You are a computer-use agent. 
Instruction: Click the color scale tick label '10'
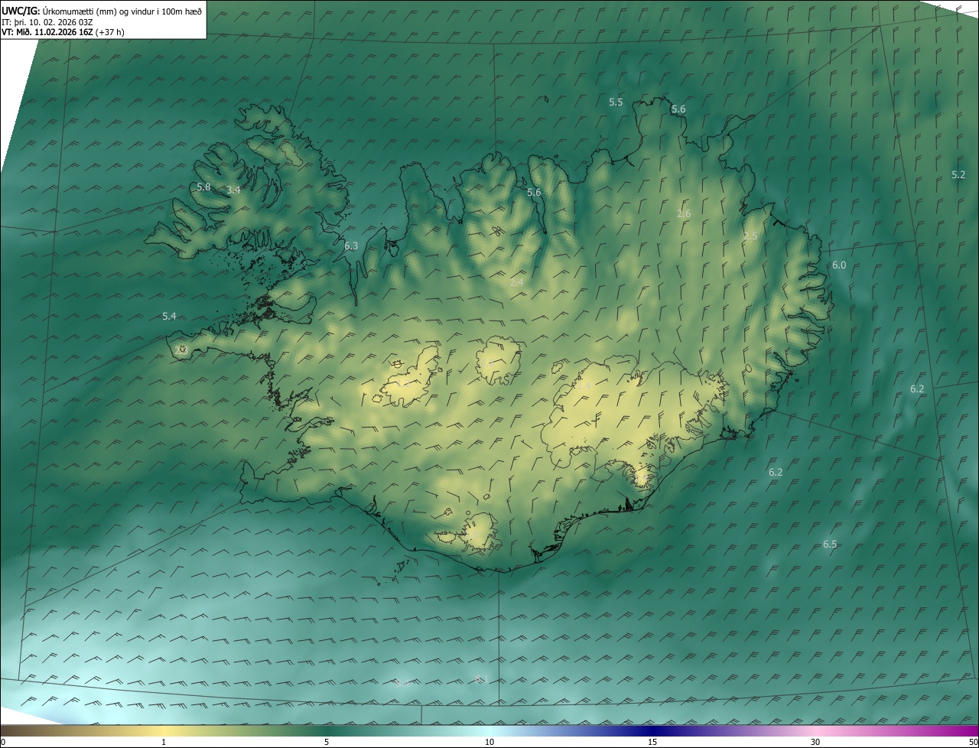coord(489,742)
